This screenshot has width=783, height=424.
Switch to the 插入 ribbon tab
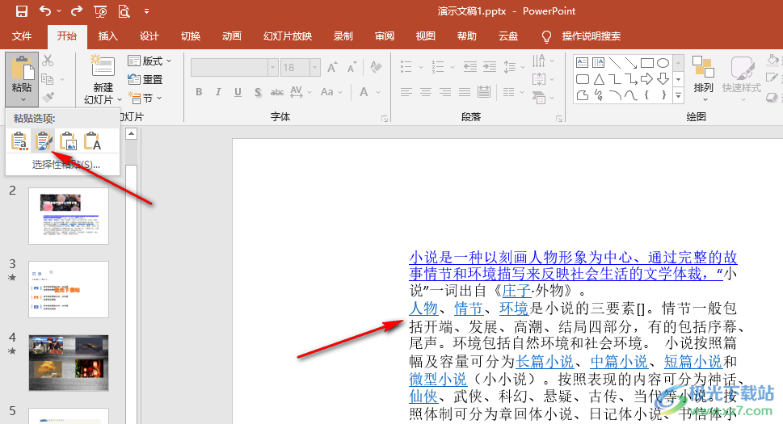point(107,36)
